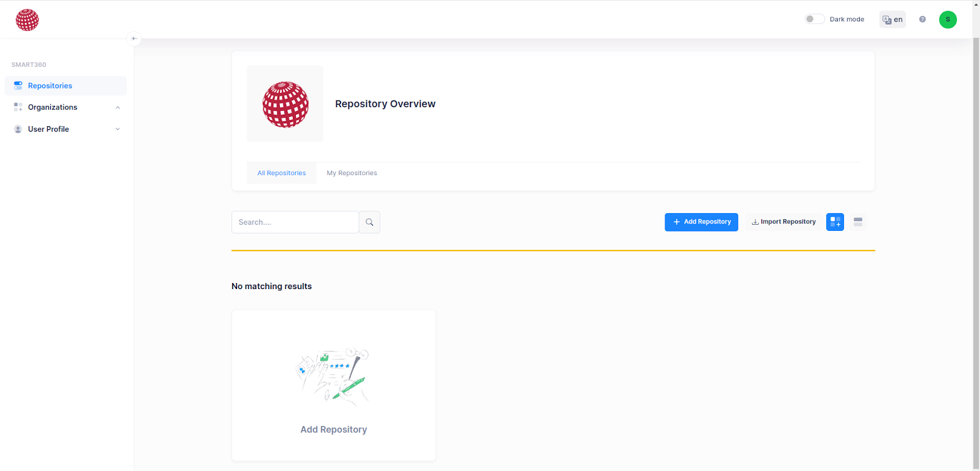The height and width of the screenshot is (471, 980).
Task: Open Organizations in the sidebar
Action: click(x=66, y=107)
